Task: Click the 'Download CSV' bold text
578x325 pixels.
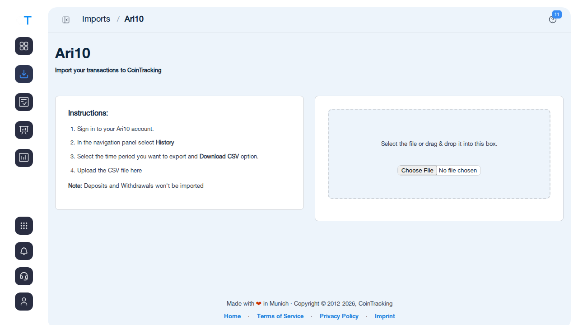Action: [x=219, y=156]
